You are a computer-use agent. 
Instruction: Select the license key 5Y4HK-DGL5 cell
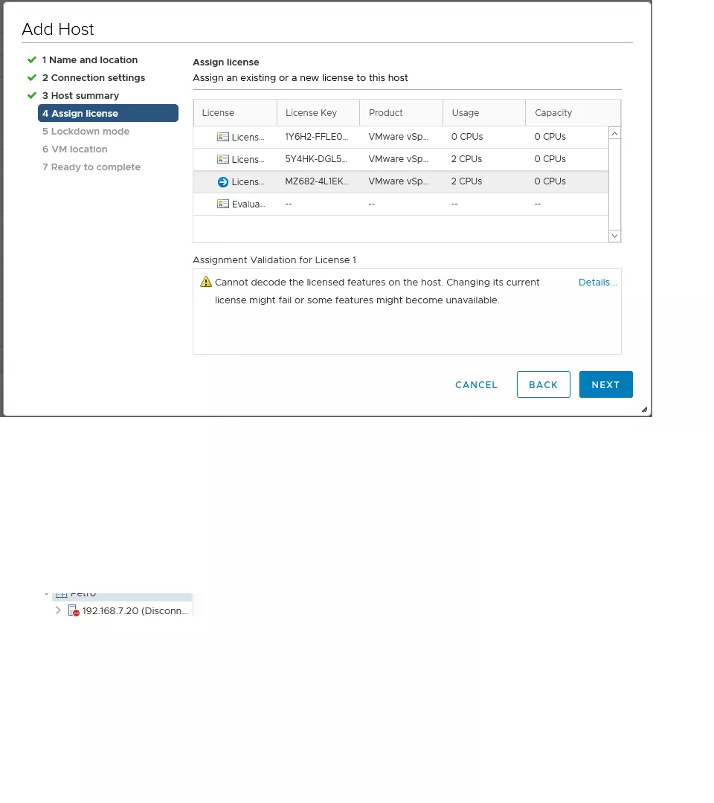(x=316, y=159)
